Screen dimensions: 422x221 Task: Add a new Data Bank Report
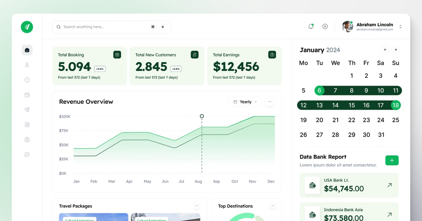(392, 160)
